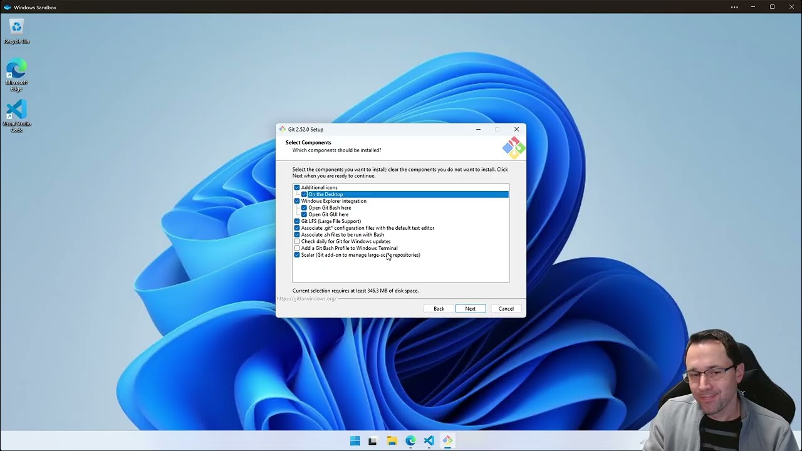The image size is (802, 451).
Task: Click 'Which components should be installed?' text
Action: 336,150
